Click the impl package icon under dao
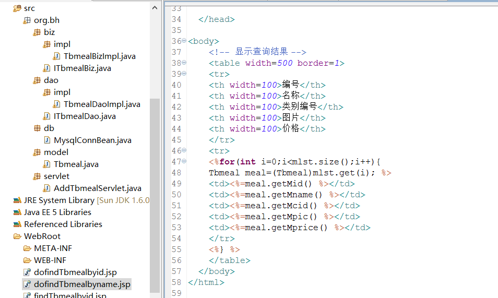The image size is (498, 298). click(x=46, y=92)
